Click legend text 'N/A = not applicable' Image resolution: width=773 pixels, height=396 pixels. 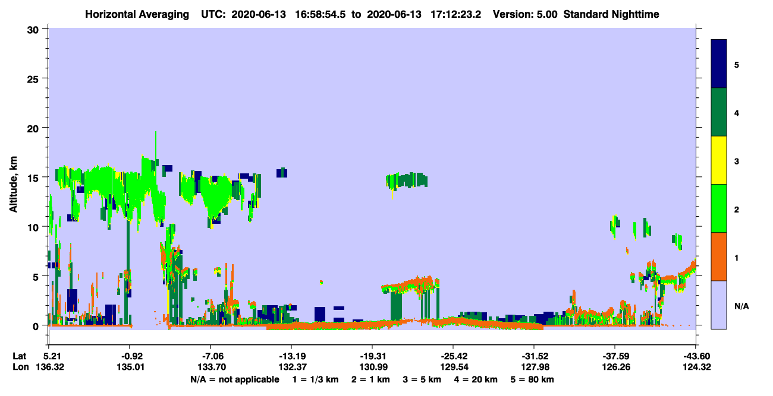234,379
